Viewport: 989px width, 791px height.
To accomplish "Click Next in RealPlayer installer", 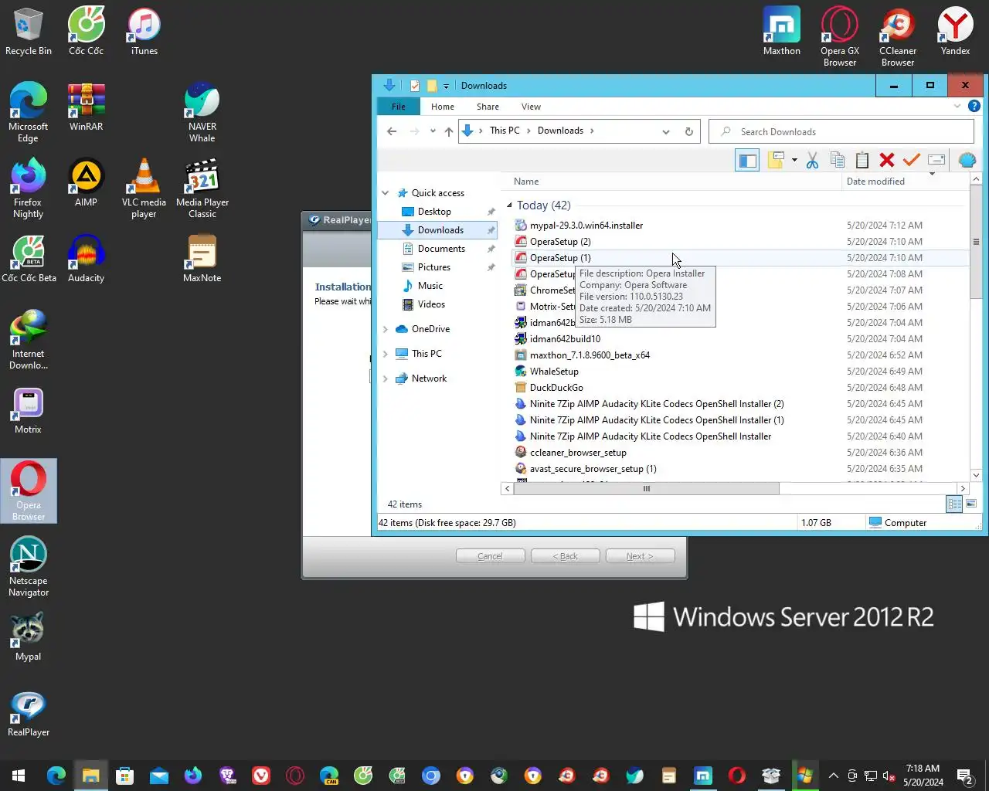I will [x=640, y=556].
